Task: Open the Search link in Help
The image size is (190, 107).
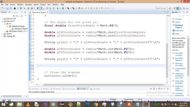Action: click(x=178, y=22)
